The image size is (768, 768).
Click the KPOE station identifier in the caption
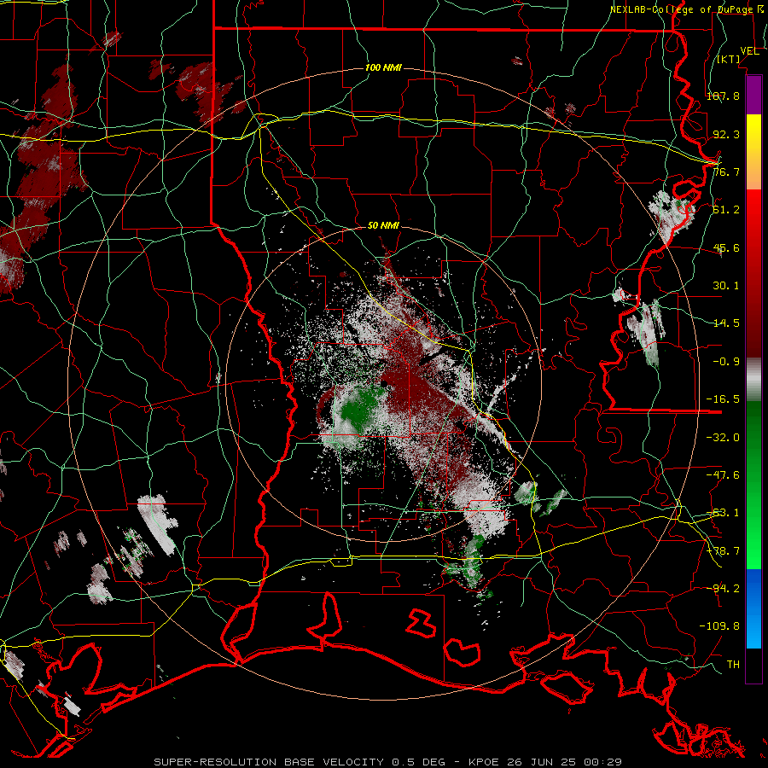(485, 762)
